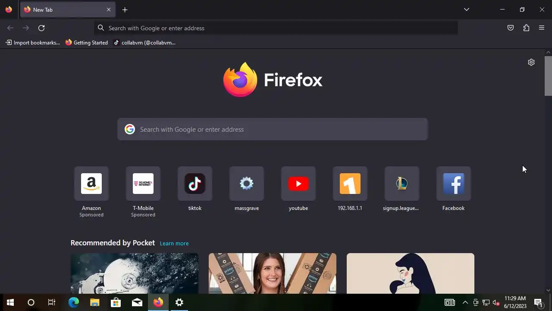Open the hard drive Pocket story thumbnail

coord(135,273)
